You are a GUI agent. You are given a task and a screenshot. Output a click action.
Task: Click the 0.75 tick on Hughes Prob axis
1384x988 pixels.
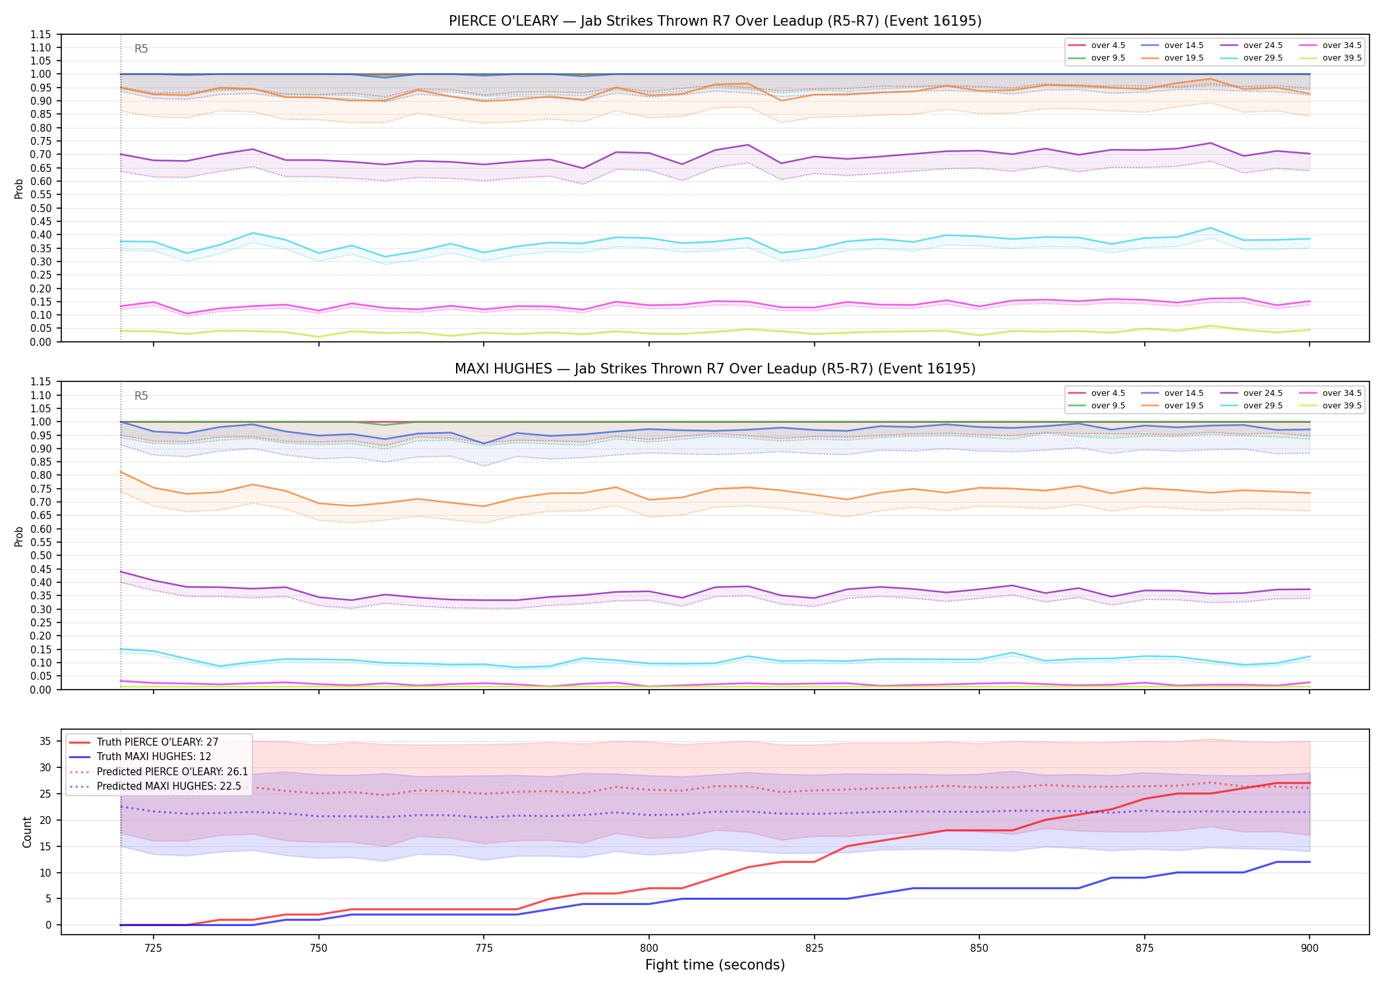tap(41, 489)
